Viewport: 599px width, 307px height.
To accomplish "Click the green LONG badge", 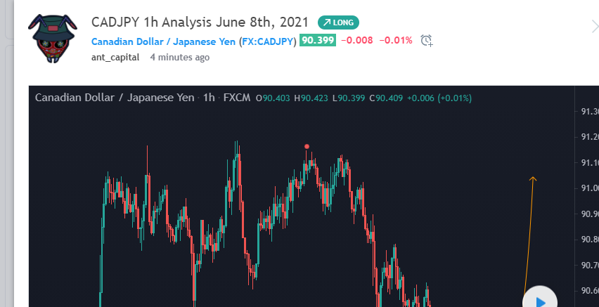I will pos(339,22).
